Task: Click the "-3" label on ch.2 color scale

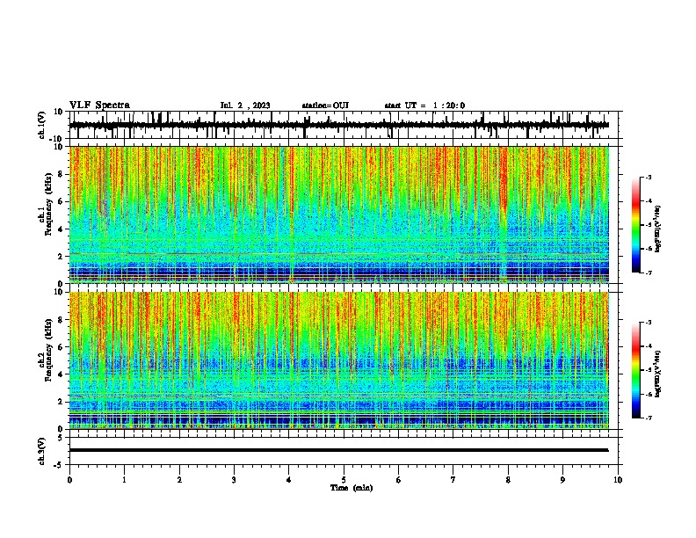Action: coord(649,323)
